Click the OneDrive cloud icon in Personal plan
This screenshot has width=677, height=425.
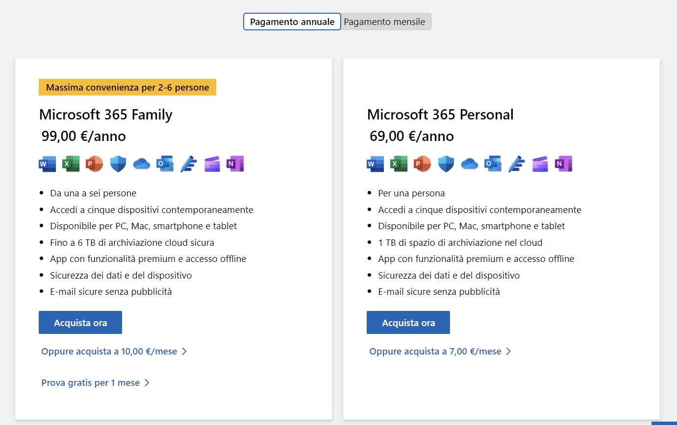469,164
